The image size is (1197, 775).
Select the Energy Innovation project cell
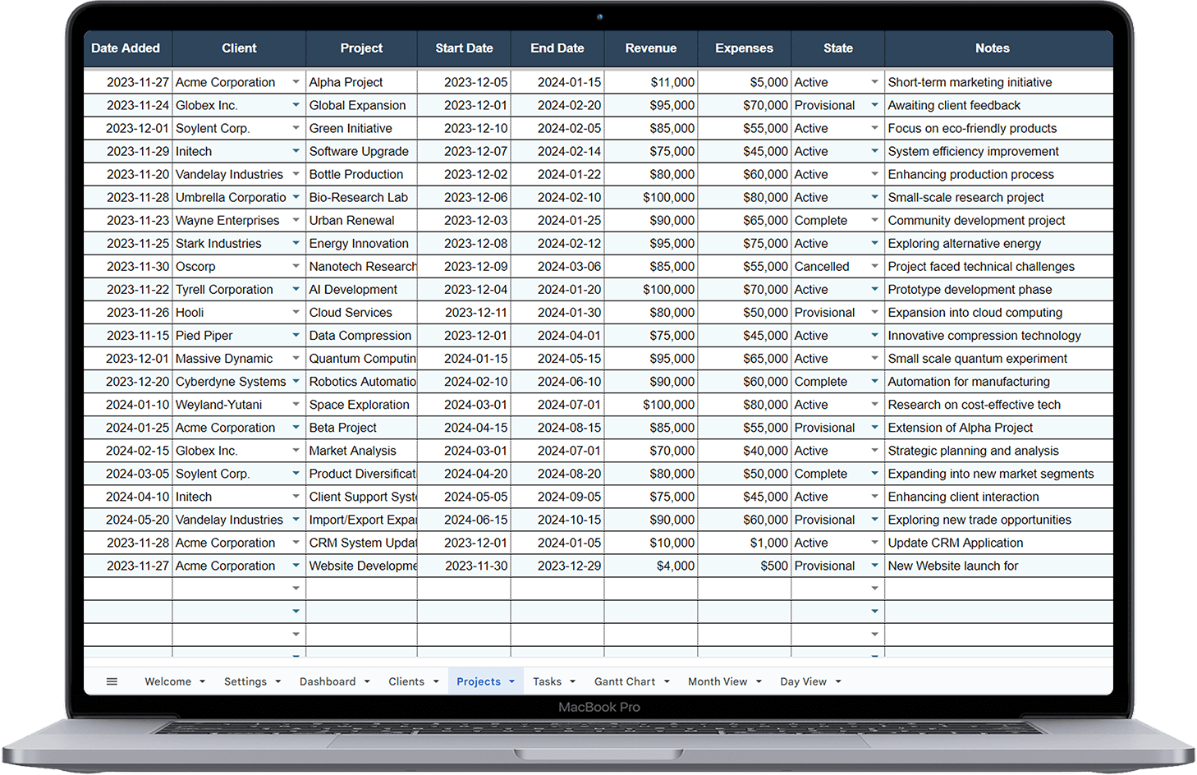click(361, 243)
